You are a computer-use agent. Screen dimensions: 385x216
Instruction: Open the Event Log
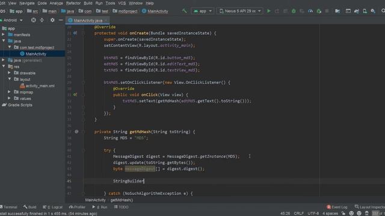[x=337, y=207]
